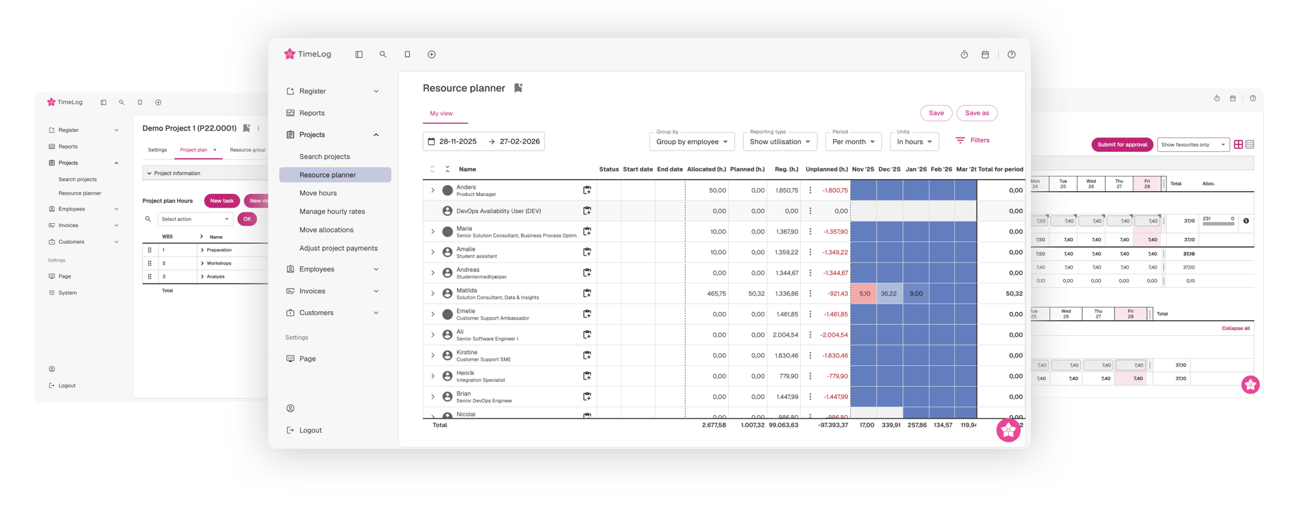Switch to the My view tab
This screenshot has height=530, width=1299.
coord(441,114)
